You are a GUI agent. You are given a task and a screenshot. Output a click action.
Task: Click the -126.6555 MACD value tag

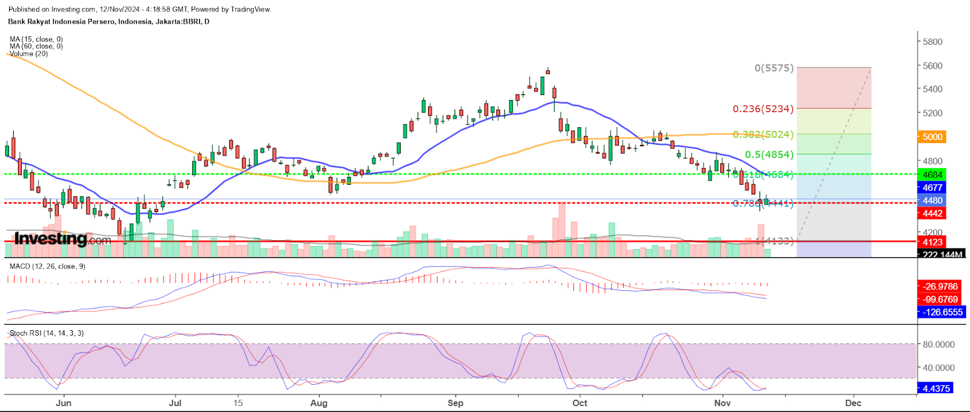click(942, 313)
